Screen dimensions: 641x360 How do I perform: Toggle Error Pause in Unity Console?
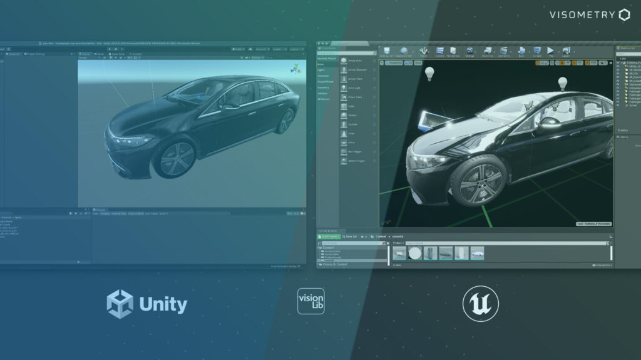point(151,214)
